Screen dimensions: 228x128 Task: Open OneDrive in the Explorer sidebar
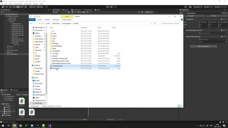click(x=37, y=65)
